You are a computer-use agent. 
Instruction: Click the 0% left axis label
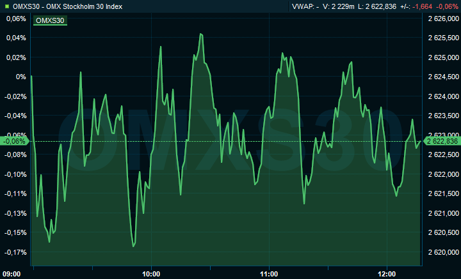[x=21, y=77]
